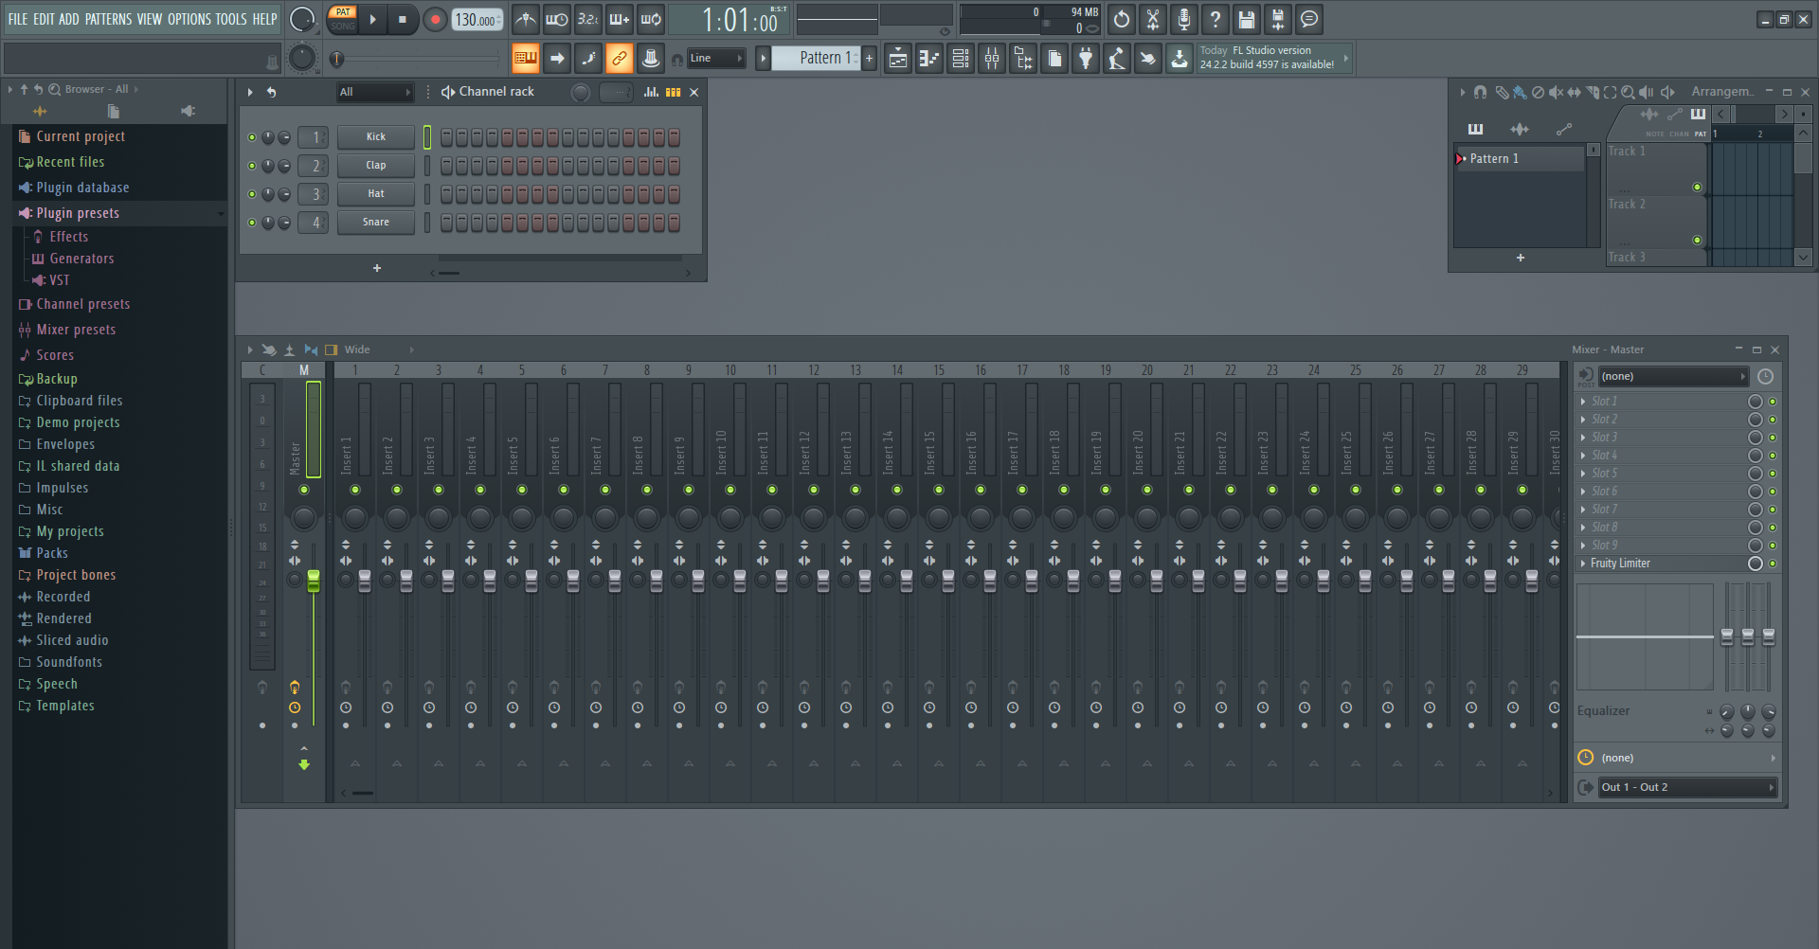Mute the Kick channel with its green LED
This screenshot has width=1819, height=949.
[252, 137]
